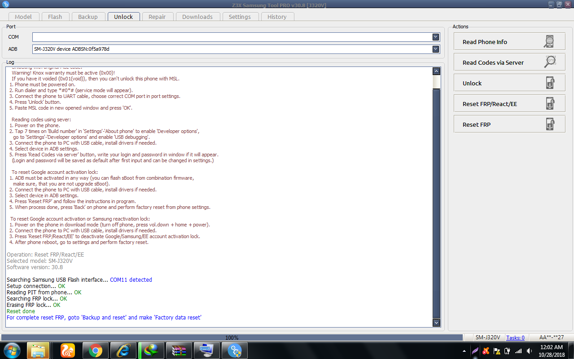574x359 pixels.
Task: Click the 'For complete reset FRP' log line
Action: pos(104,317)
